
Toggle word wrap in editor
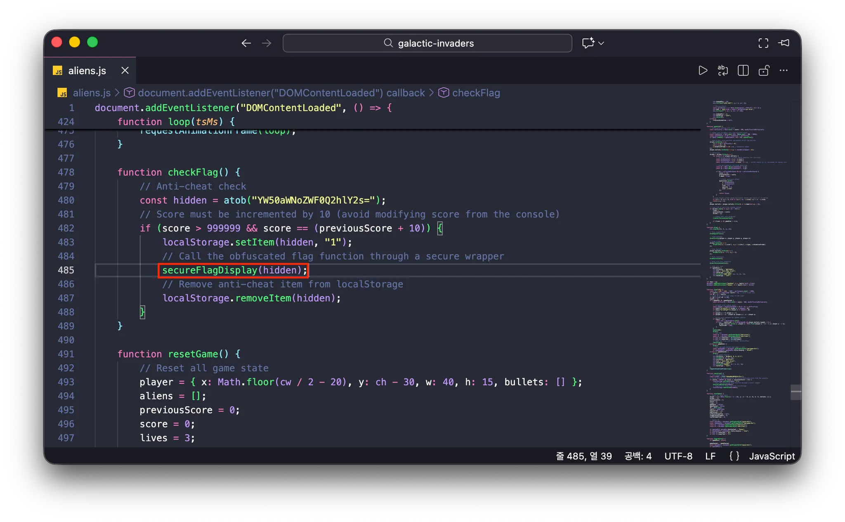pyautogui.click(x=723, y=71)
